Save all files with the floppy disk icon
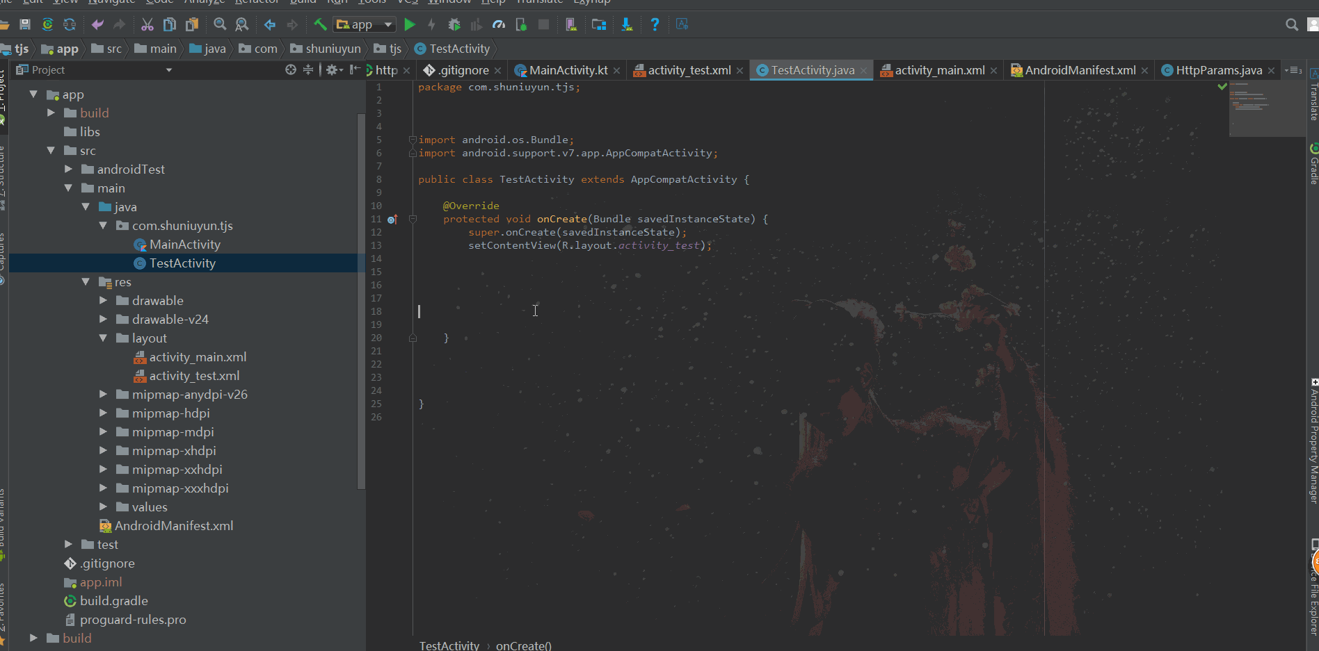 25,24
